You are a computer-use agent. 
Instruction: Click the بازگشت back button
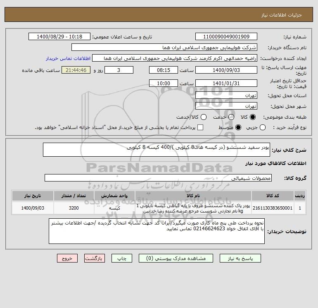click(95, 258)
